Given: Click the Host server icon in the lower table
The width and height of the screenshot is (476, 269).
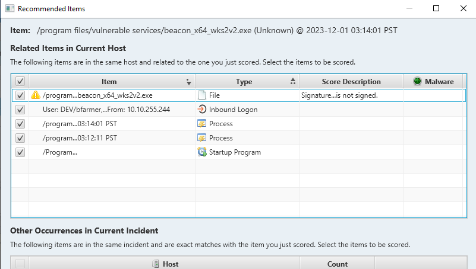Looking at the screenshot, I should click(x=156, y=264).
